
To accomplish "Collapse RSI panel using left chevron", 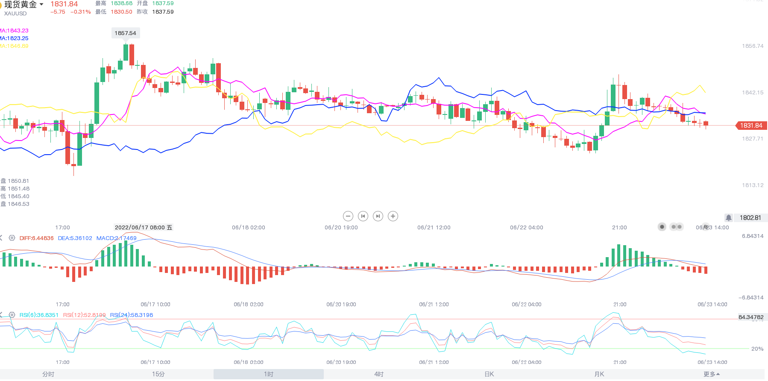I will pyautogui.click(x=1, y=315).
